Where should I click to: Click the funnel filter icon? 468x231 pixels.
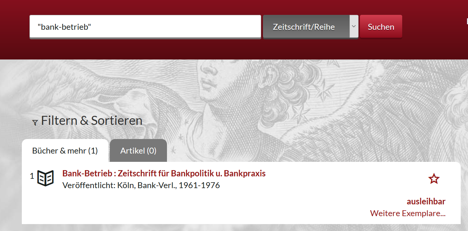[35, 122]
